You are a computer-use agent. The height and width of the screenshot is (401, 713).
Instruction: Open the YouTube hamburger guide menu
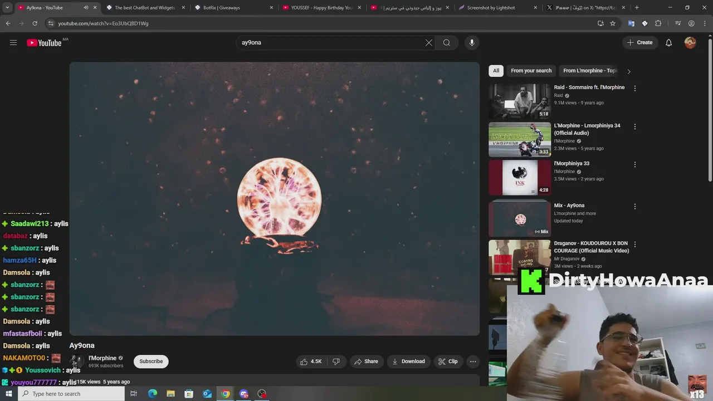point(13,42)
